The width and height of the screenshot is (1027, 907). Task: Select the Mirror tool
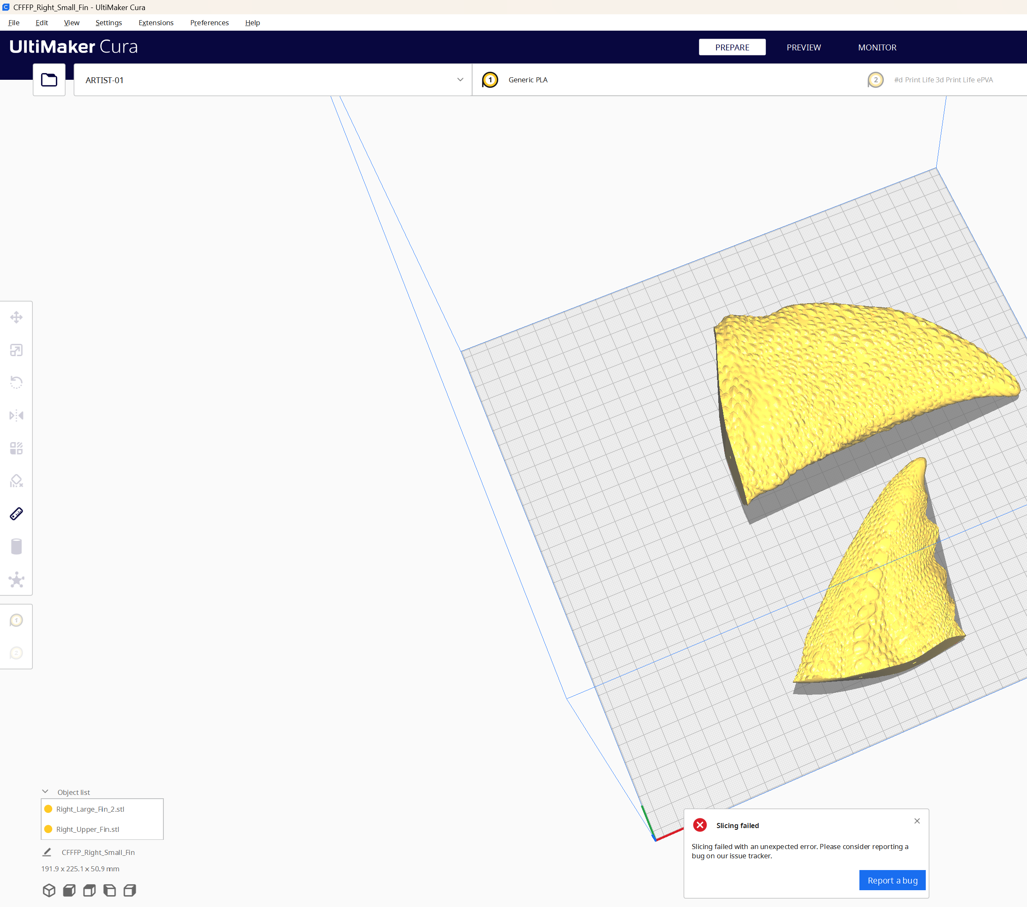16,415
